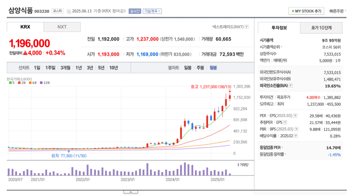Click the purple 거래량 legend marker
This screenshot has width=356, height=195.
click(239, 165)
